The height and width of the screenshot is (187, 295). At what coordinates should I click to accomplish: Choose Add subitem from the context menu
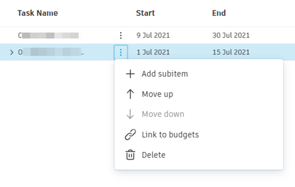165,74
